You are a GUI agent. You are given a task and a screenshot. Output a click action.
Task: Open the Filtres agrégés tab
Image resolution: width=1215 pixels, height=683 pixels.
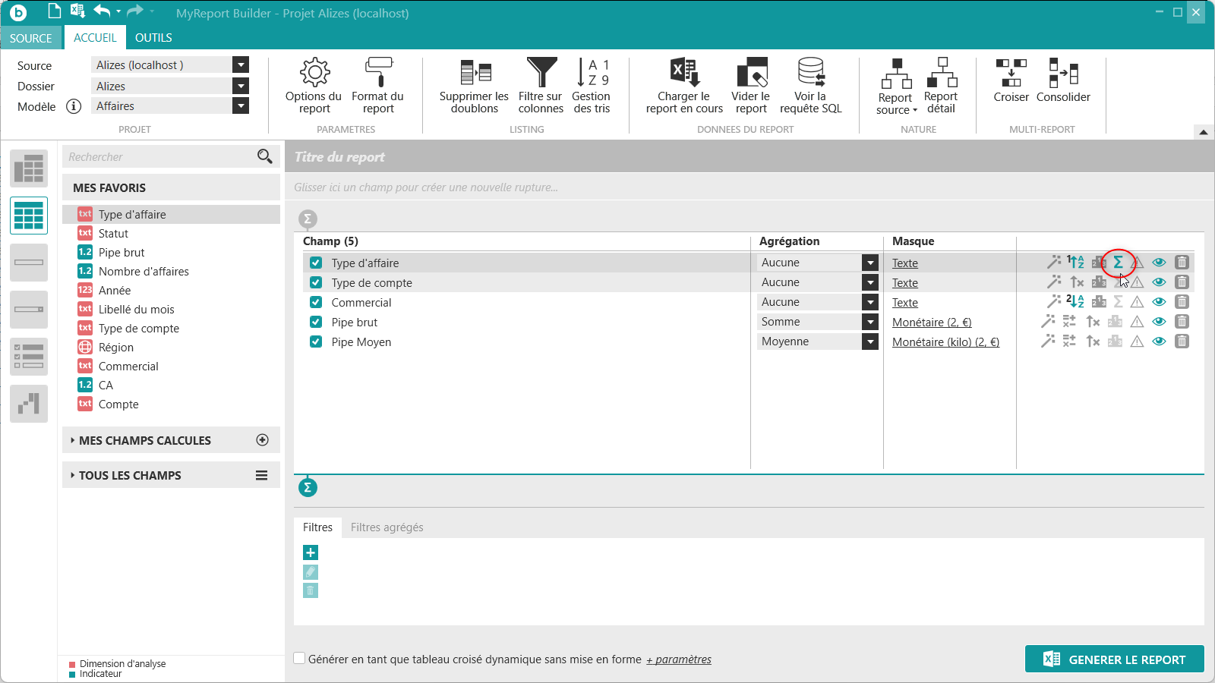387,527
